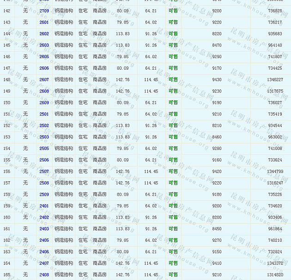Open room 2401 link
The height and width of the screenshot is (280, 291).
[x=44, y=206]
